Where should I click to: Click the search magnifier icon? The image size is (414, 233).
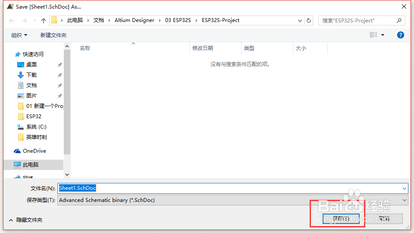399,20
